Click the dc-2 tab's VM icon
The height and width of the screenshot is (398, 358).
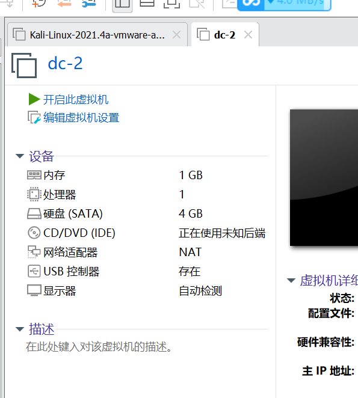click(x=203, y=34)
